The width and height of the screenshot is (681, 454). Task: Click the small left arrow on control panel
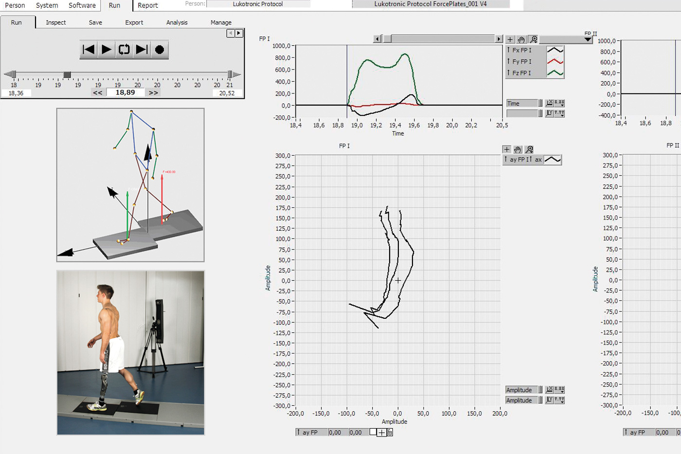tap(231, 33)
